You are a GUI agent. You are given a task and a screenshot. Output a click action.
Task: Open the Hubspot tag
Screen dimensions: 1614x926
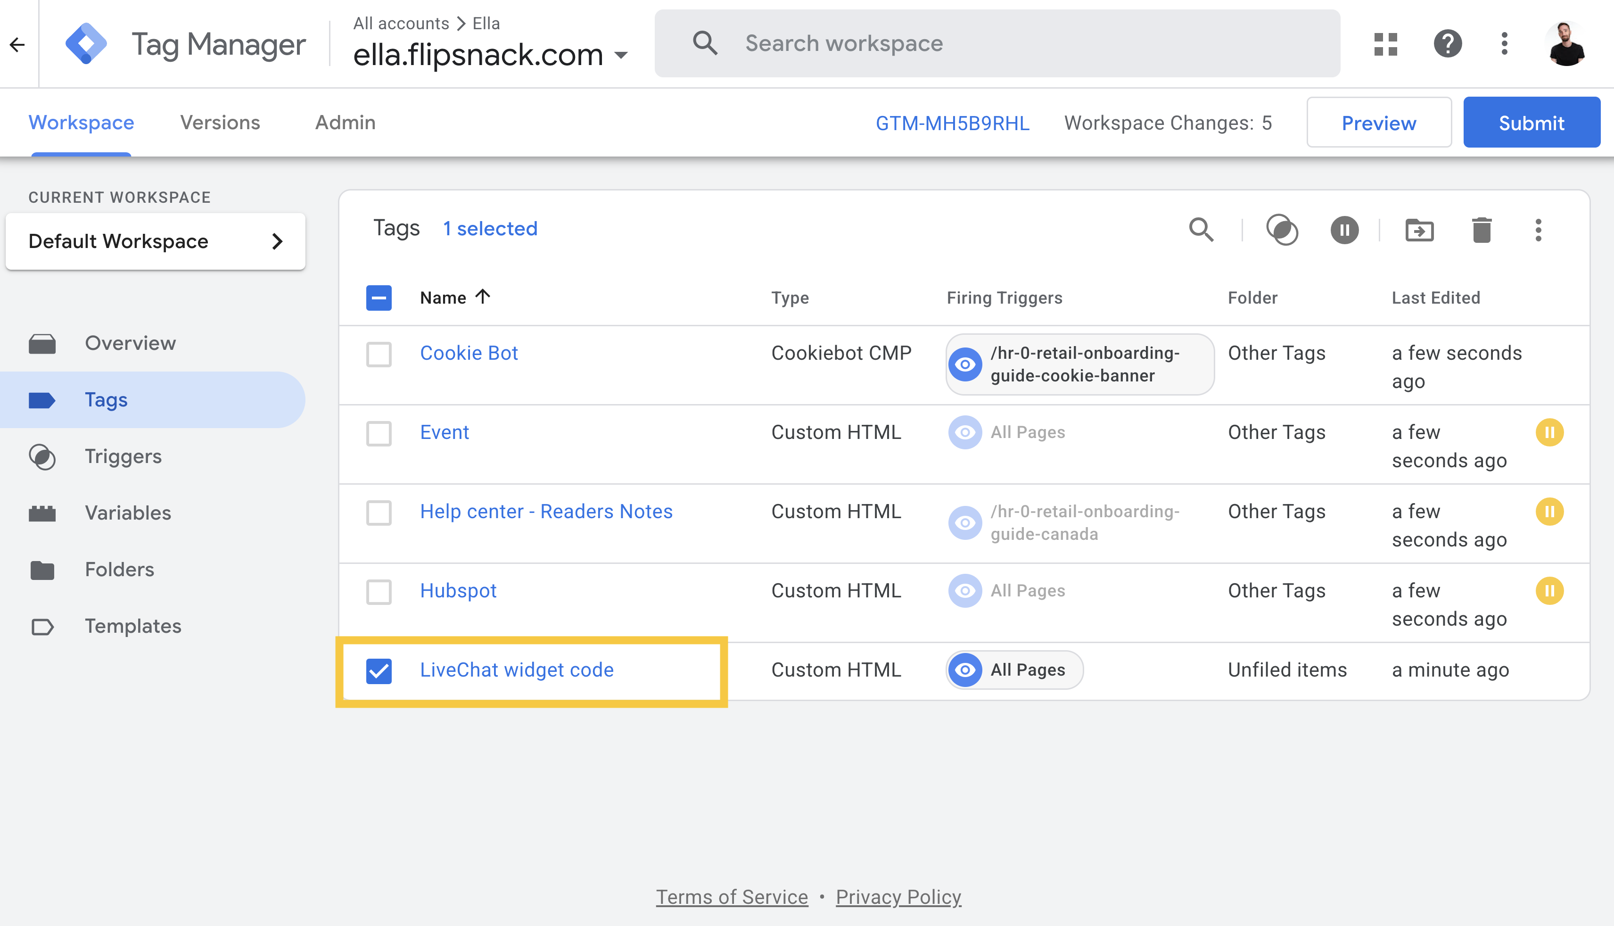[458, 591]
